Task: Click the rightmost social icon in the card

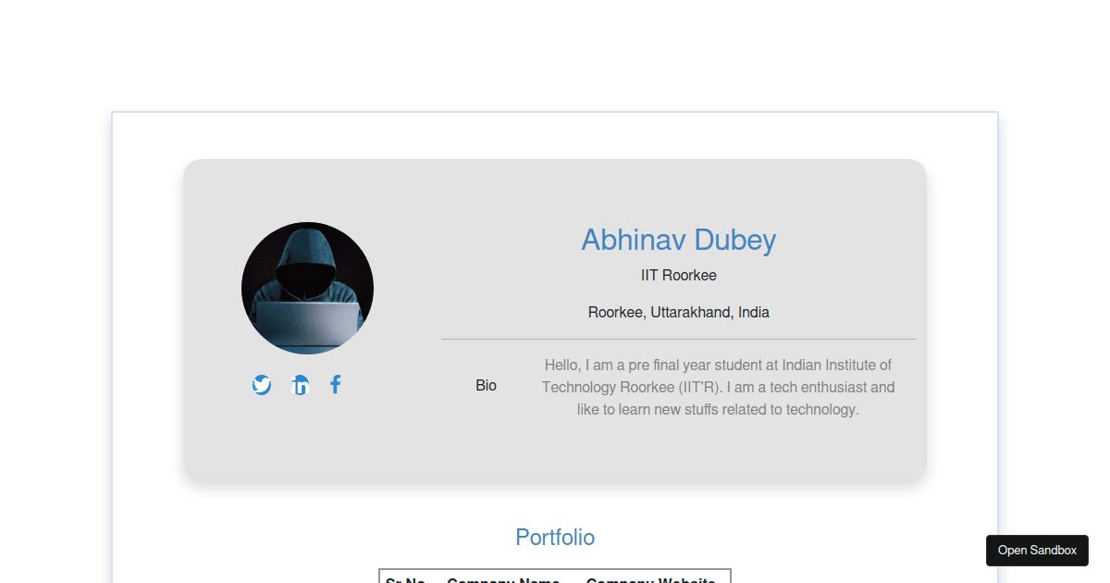Action: point(335,384)
